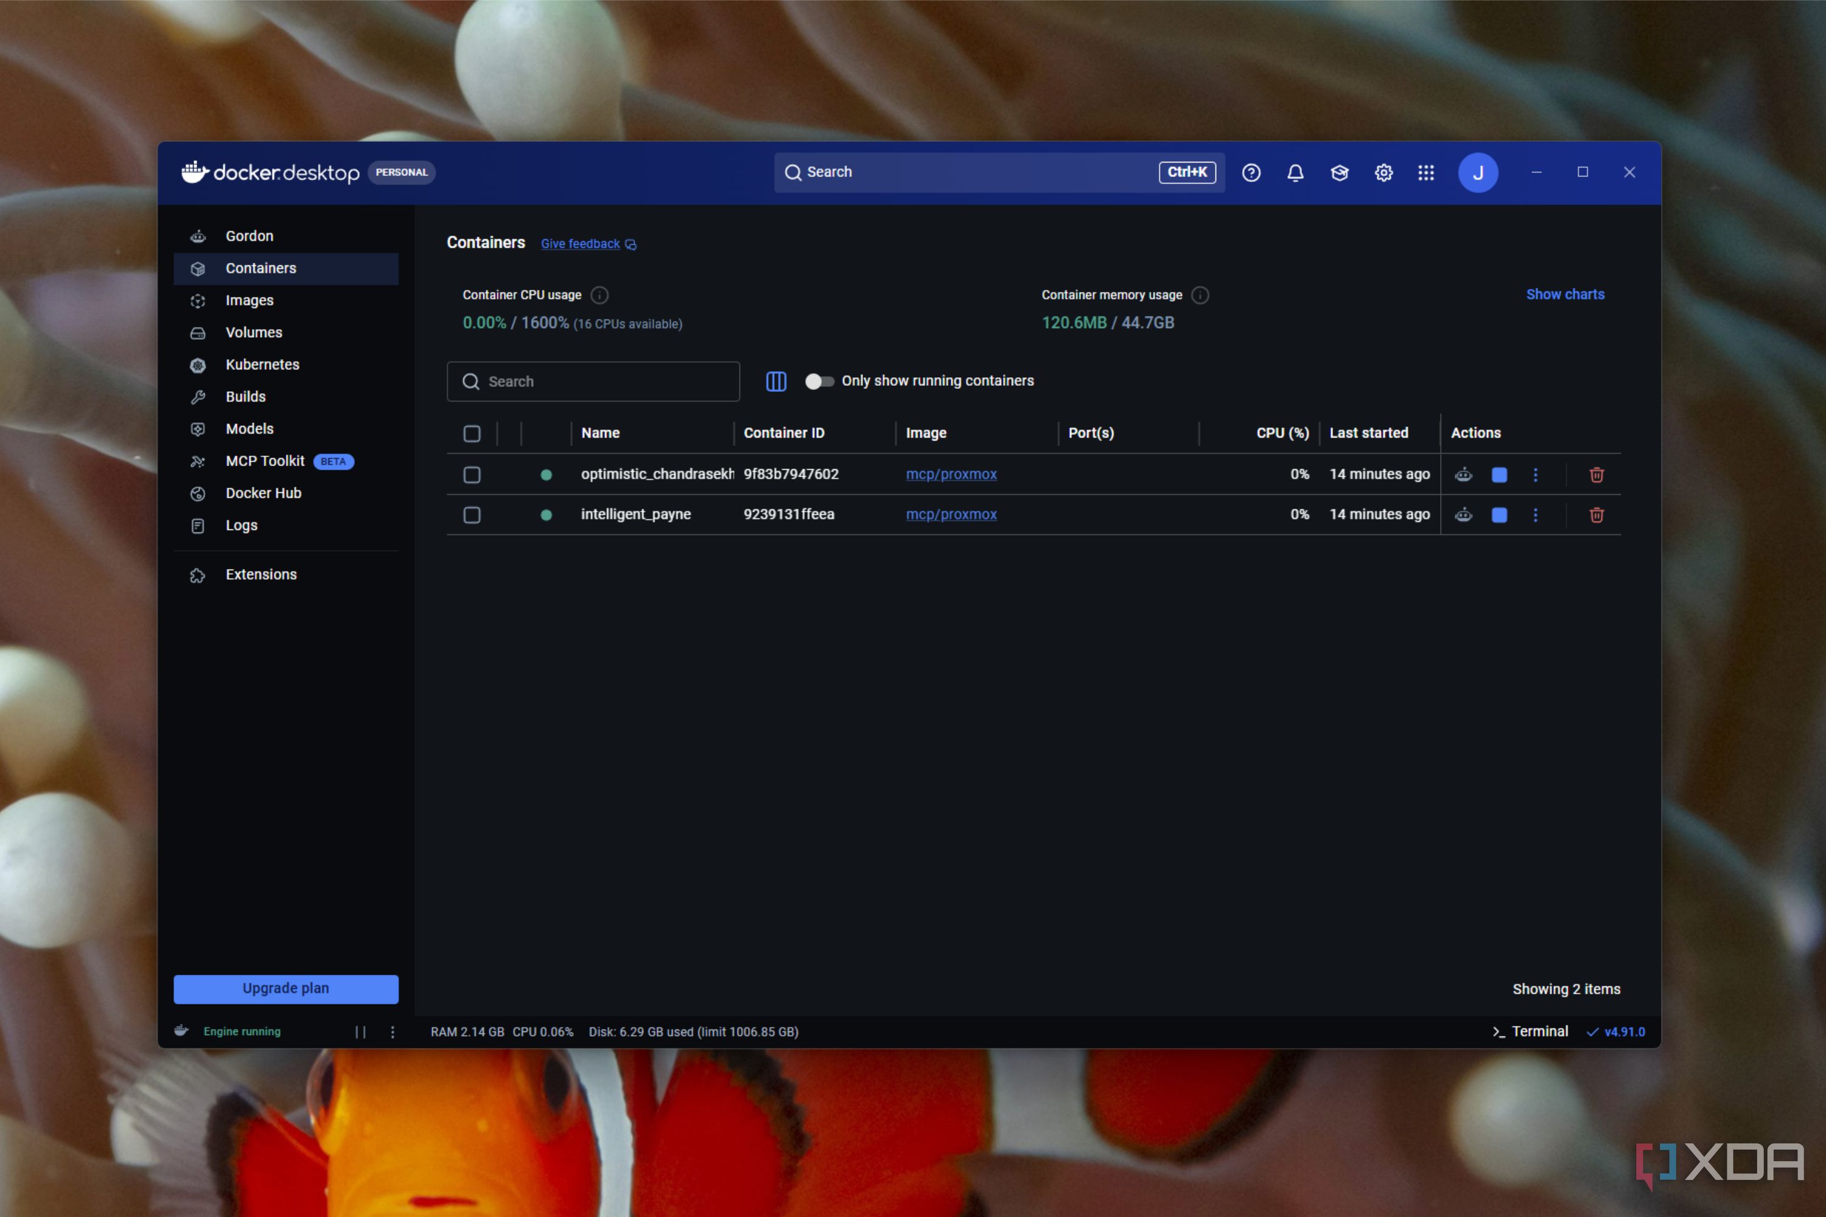This screenshot has width=1826, height=1217.
Task: Click the v4.91.0 version indicator
Action: (x=1615, y=1031)
